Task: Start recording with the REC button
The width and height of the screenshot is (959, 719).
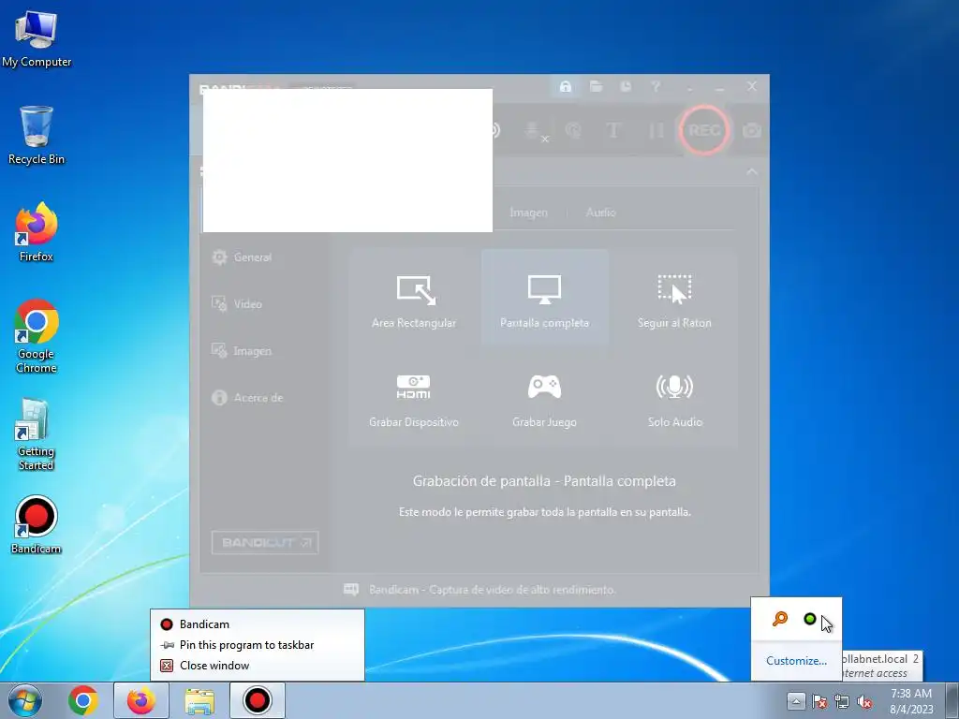Action: coord(704,130)
